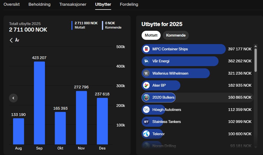This screenshot has width=263, height=155.
Task: Click the Telenor logo icon
Action: pos(146,134)
